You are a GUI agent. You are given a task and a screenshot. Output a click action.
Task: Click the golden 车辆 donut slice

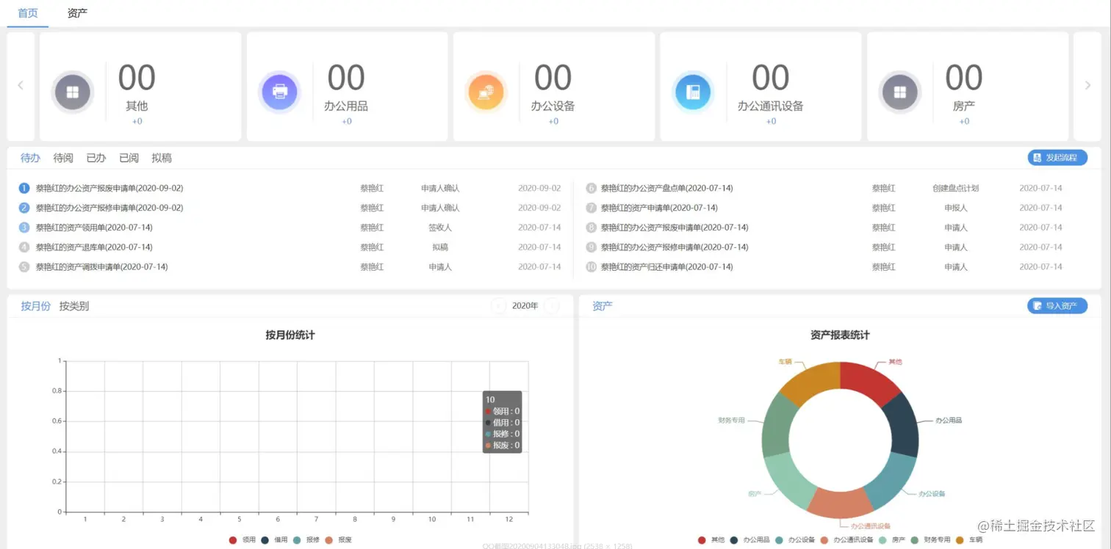pyautogui.click(x=813, y=382)
